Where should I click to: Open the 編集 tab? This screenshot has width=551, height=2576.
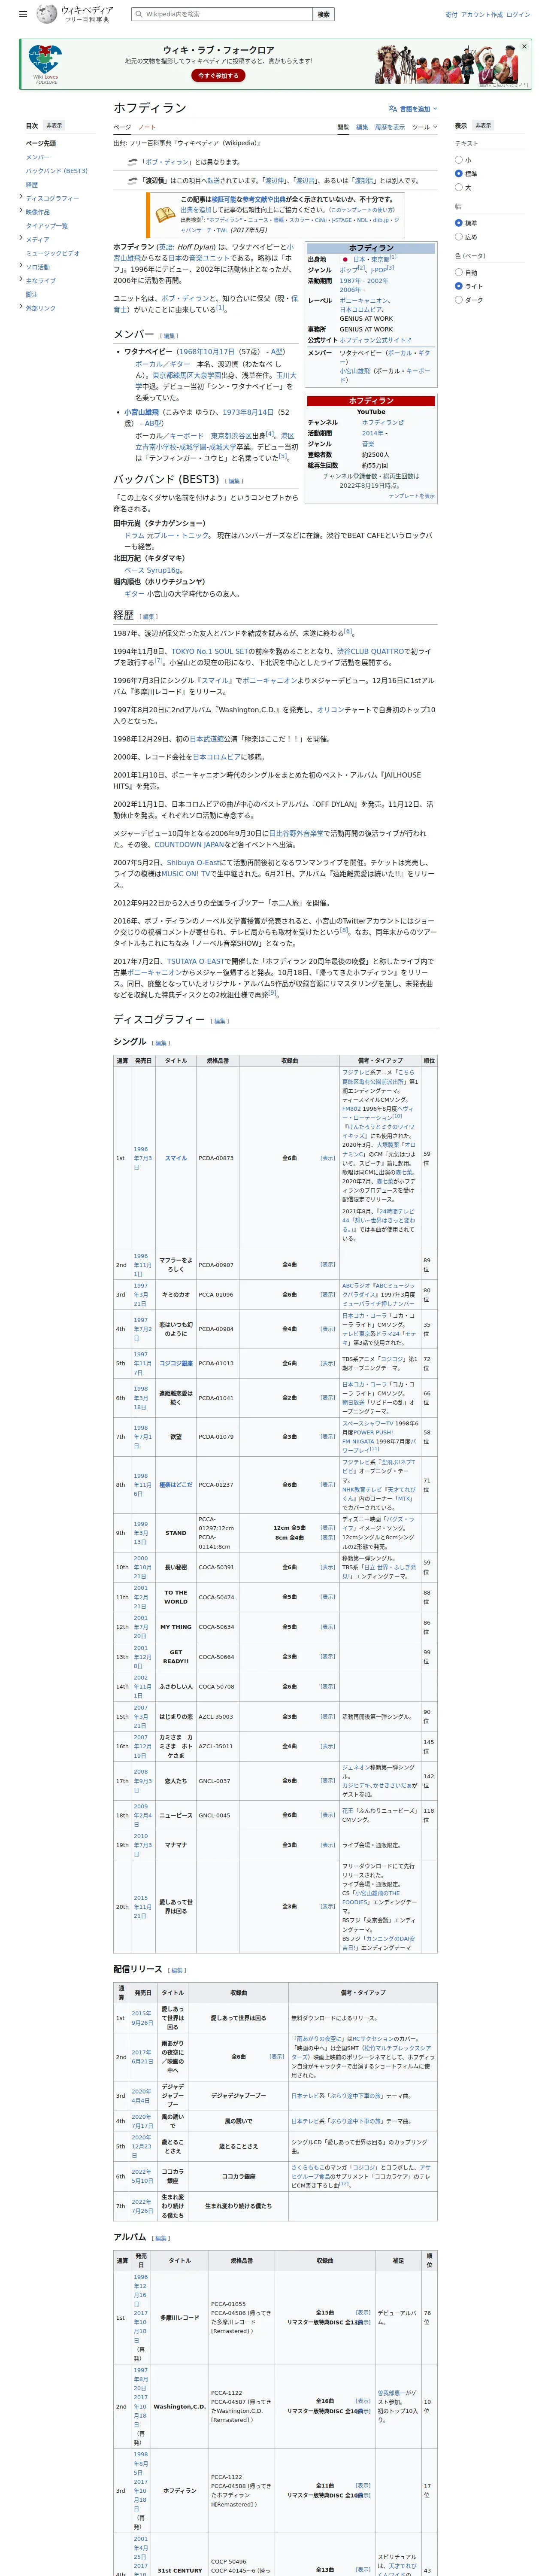(x=362, y=127)
